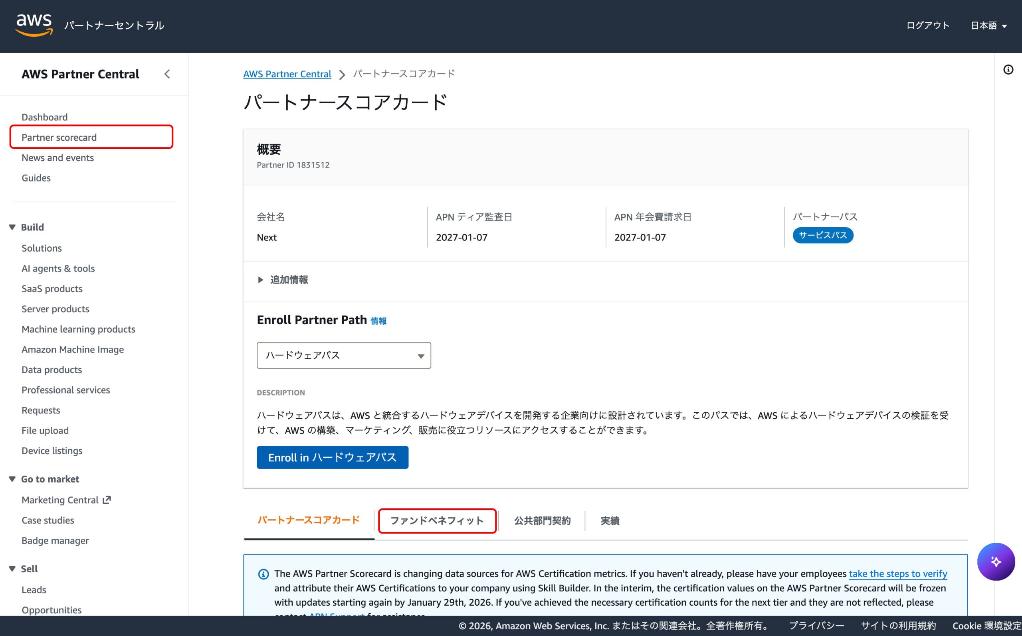Screen dimensions: 1022x636
Task: Click the external link icon beside Marketing Central
Action: pyautogui.click(x=107, y=500)
